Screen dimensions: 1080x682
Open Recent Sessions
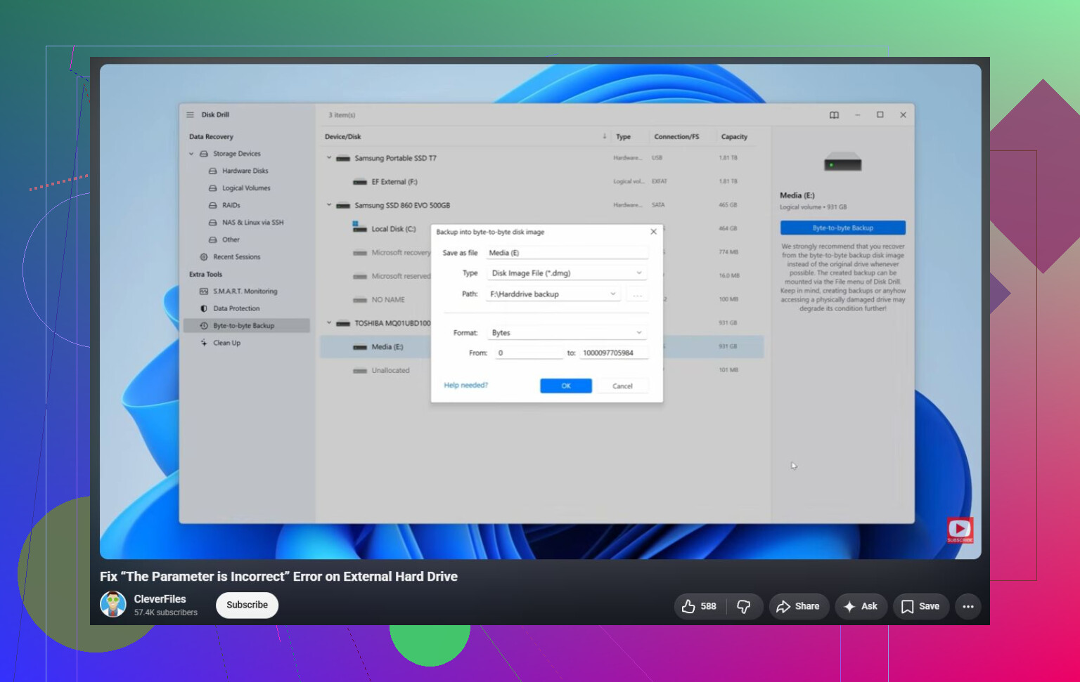pos(237,257)
